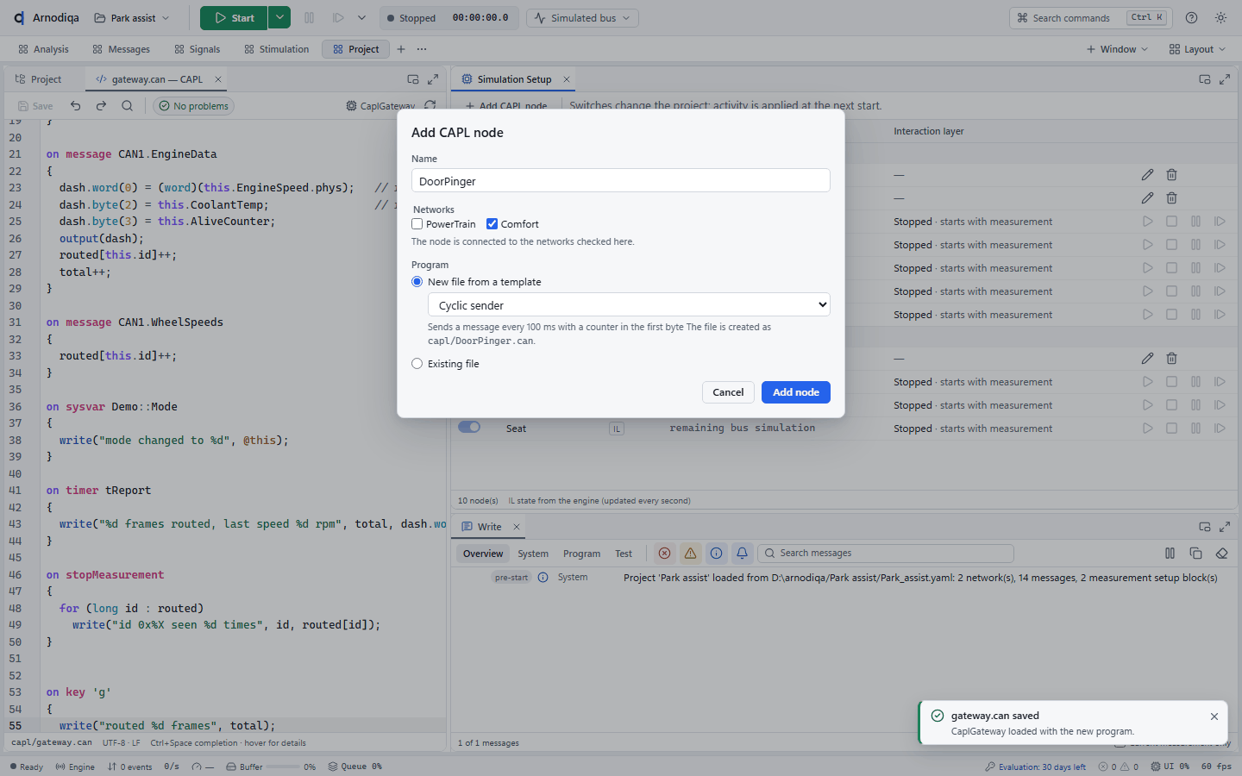Screen dimensions: 1242x776
Task: Open the Window menu dropdown
Action: [x=1117, y=49]
